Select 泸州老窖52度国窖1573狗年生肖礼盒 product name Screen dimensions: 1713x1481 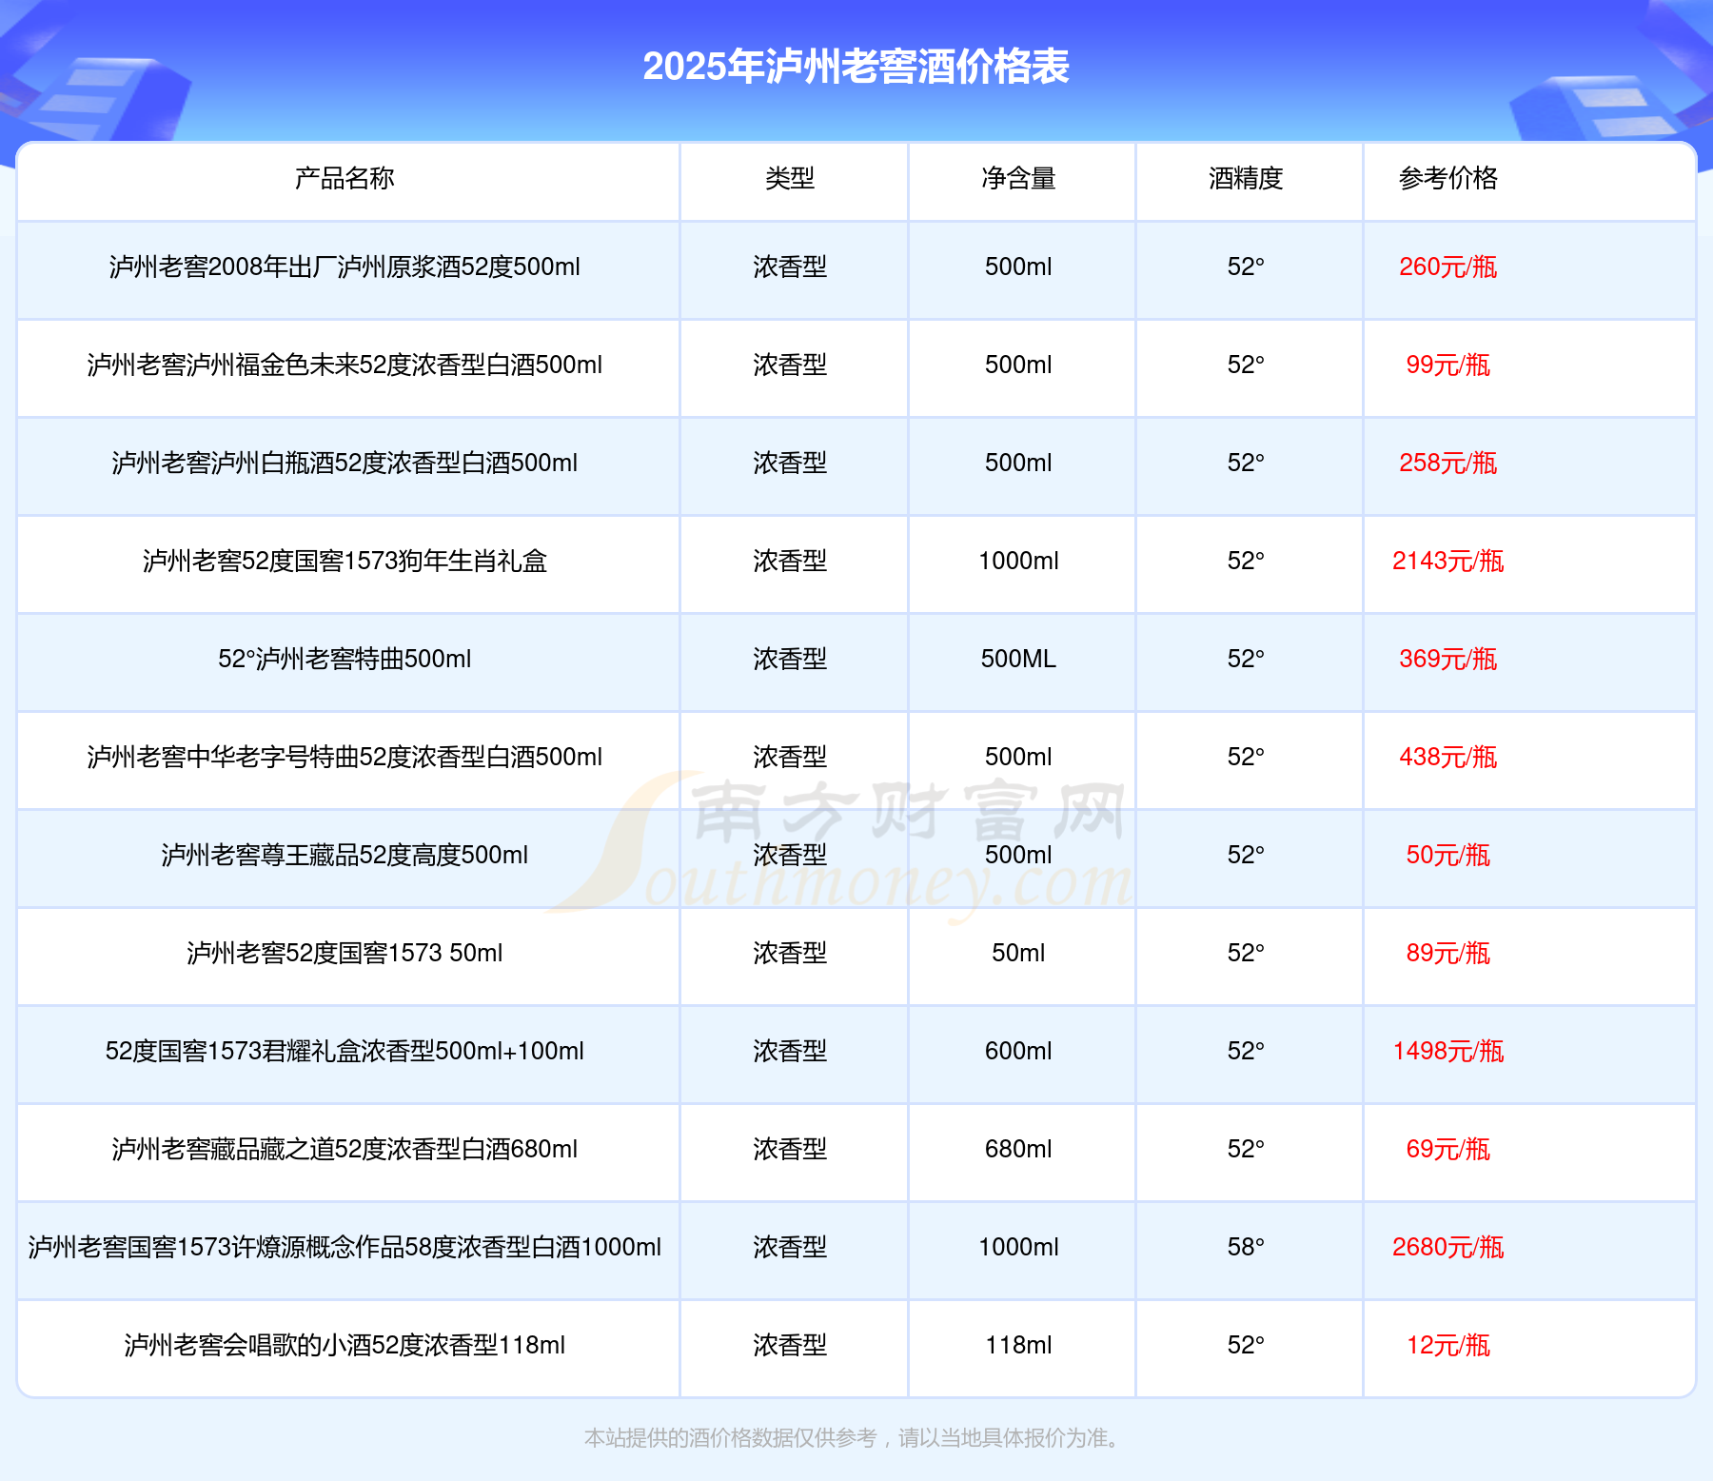tap(345, 562)
